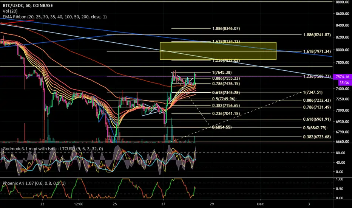Click Fibonacci level 0.382(7156.65)
This screenshot has width=352, height=208.
(226, 106)
